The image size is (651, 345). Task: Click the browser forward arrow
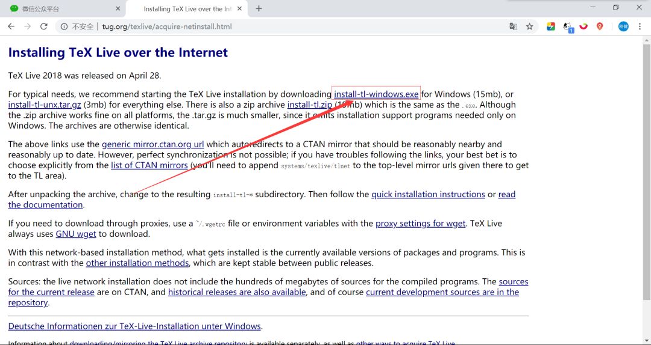(27, 26)
